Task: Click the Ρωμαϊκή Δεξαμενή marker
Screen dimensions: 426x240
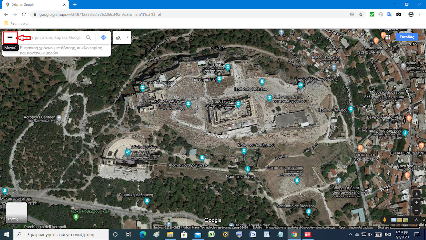Action: coord(147,201)
